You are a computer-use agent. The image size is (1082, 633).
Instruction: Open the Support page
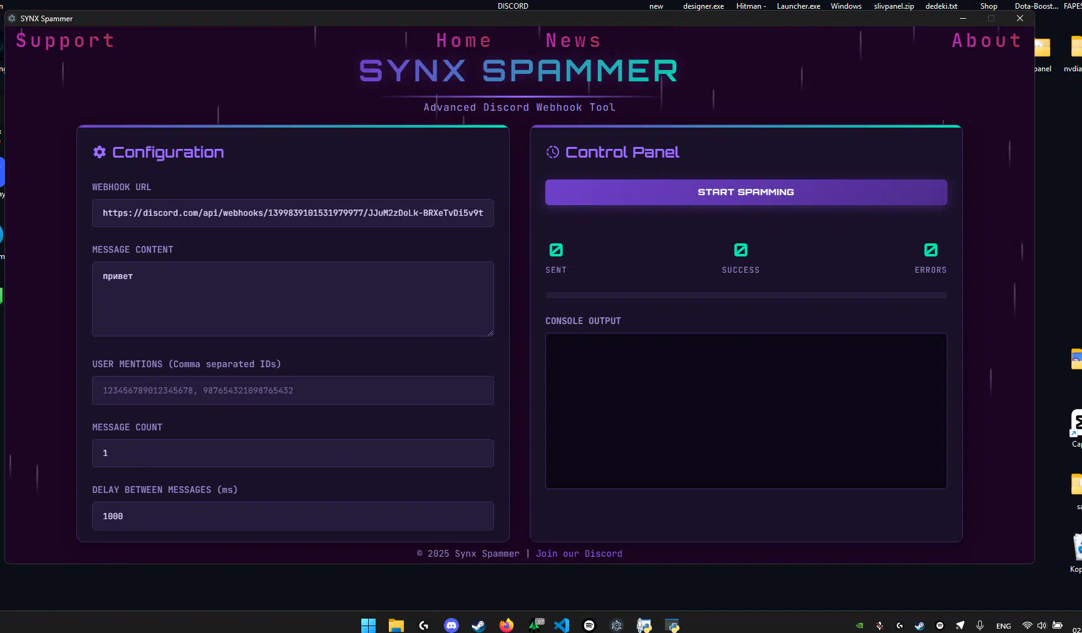(65, 41)
